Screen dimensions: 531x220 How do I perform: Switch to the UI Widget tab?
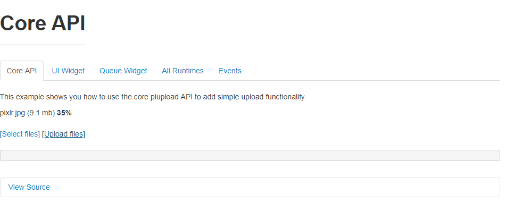click(x=68, y=71)
